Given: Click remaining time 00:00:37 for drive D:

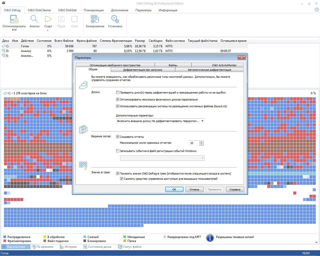Looking at the screenshot, I should point(226,51).
